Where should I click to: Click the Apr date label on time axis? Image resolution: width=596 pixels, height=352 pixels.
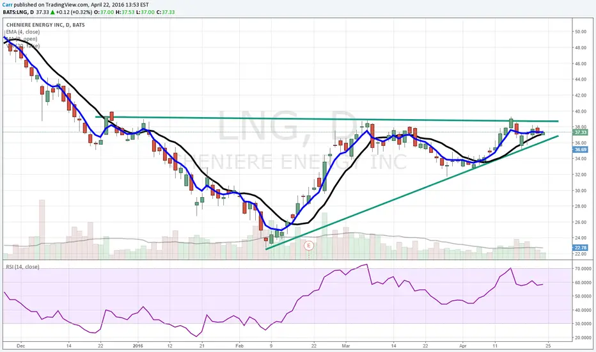(x=462, y=346)
